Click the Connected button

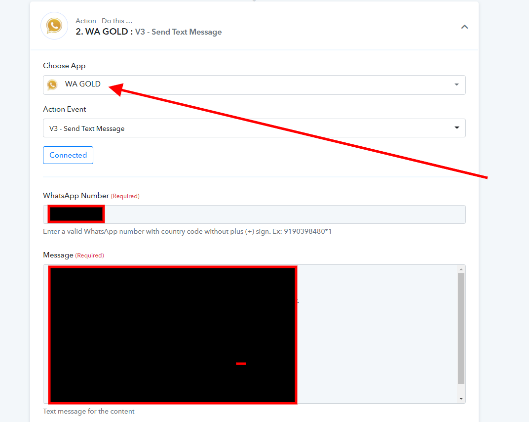coord(68,155)
